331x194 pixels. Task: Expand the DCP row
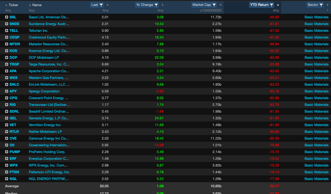coord(7,57)
